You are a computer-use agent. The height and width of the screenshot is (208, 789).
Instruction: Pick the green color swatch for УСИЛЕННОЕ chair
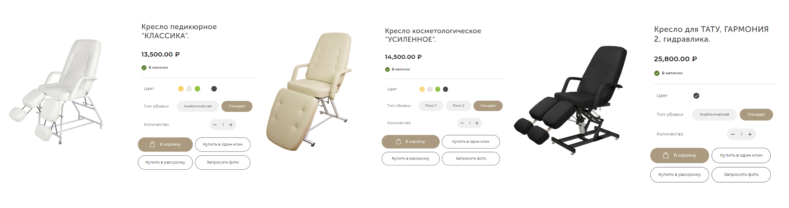[x=438, y=89]
